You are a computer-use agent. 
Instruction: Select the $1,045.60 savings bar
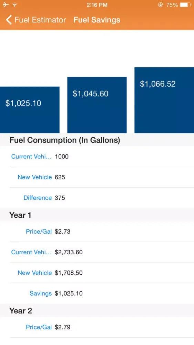[x=97, y=105]
